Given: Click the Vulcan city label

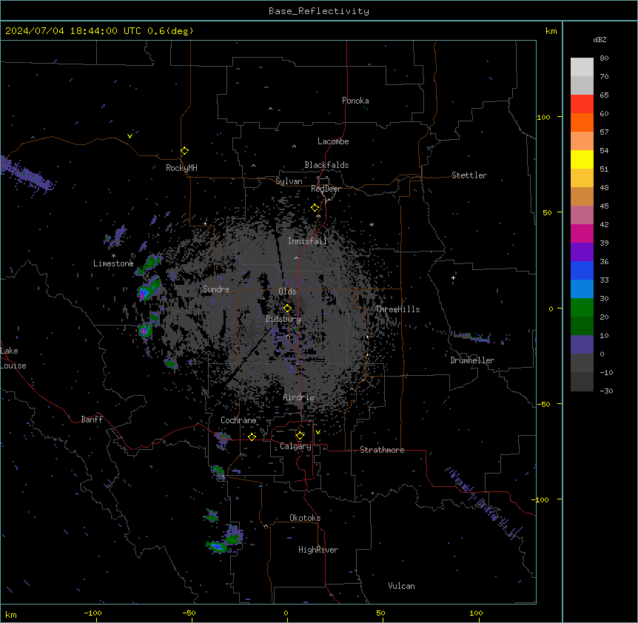Looking at the screenshot, I should [x=402, y=586].
